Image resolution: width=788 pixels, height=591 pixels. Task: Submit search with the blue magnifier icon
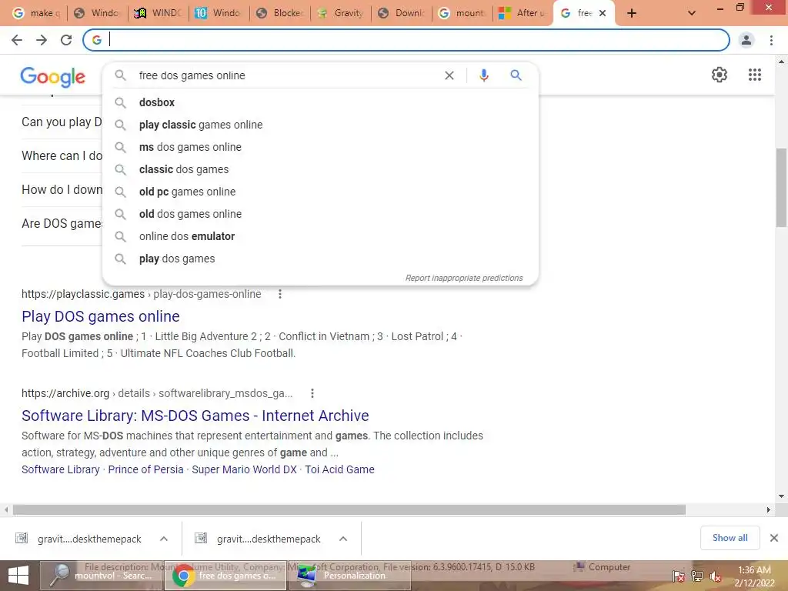point(516,75)
